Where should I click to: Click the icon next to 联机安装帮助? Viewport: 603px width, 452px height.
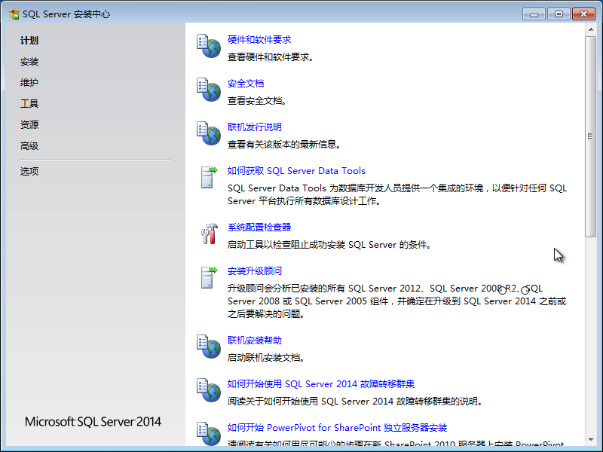point(209,347)
